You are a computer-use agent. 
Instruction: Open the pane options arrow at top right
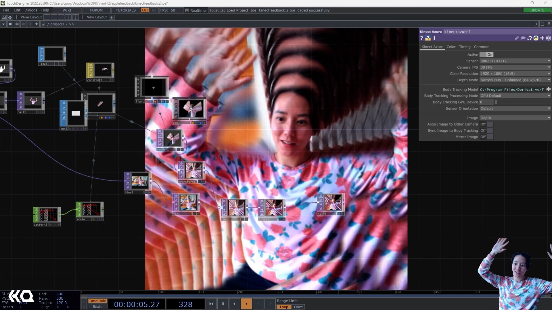[x=549, y=24]
